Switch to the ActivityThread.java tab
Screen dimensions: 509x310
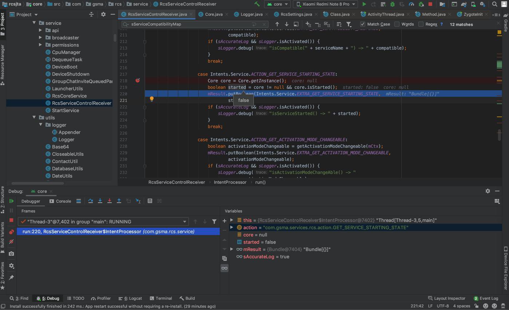pyautogui.click(x=385, y=14)
